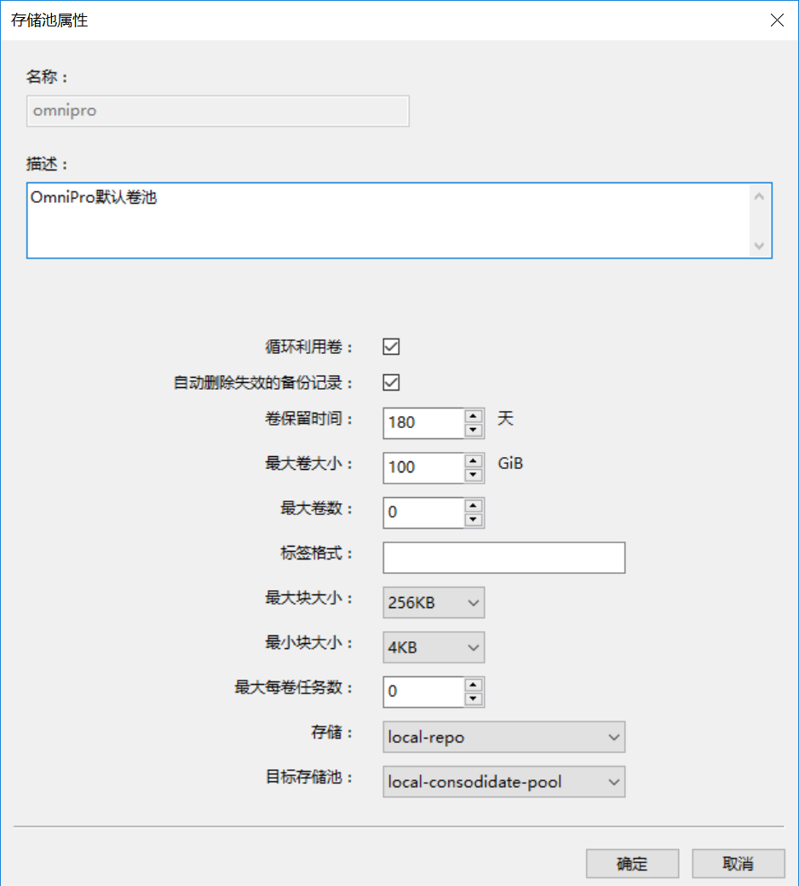
Task: Raise 最大卷数 with up spinner arrow
Action: click(474, 506)
